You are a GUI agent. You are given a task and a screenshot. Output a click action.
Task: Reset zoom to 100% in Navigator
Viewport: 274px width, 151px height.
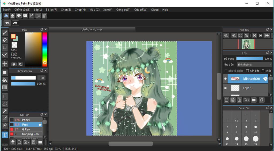tap(226, 36)
